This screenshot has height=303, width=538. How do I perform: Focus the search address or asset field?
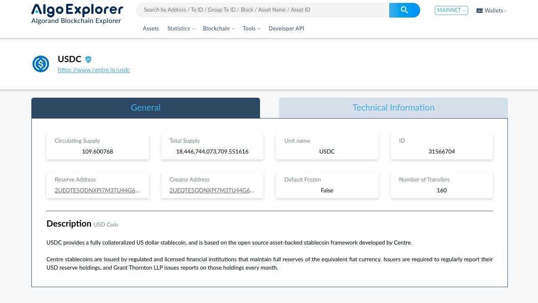(x=263, y=10)
